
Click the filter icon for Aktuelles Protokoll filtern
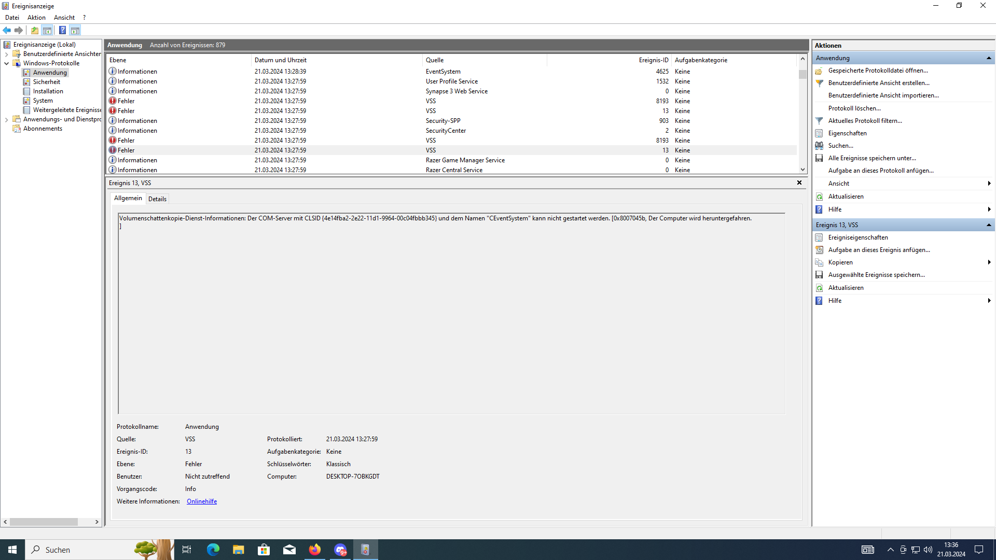[x=819, y=121]
